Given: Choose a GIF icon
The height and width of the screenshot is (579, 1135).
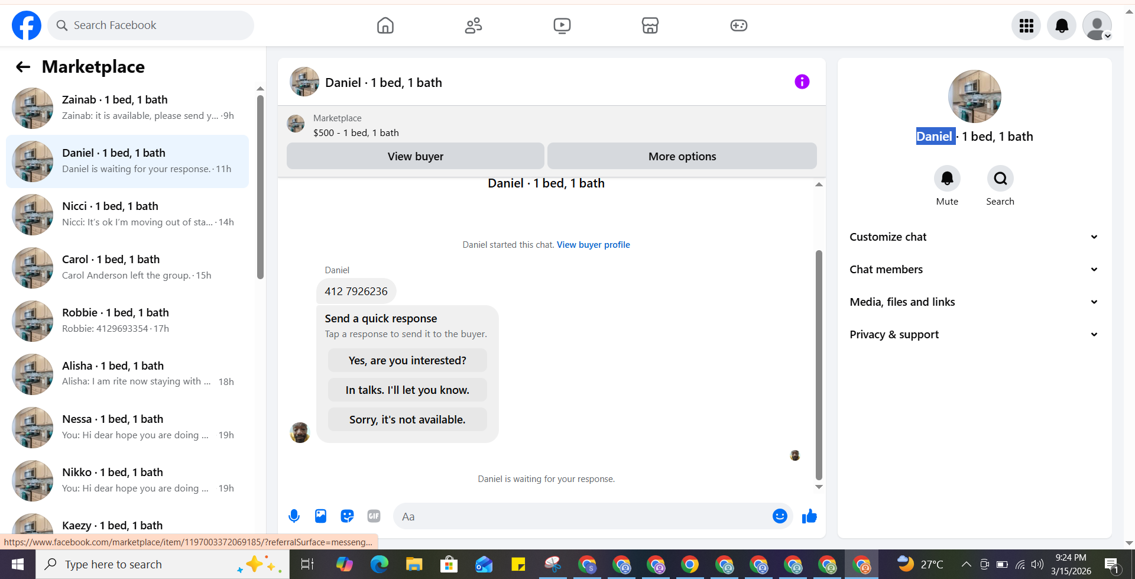Looking at the screenshot, I should pyautogui.click(x=374, y=516).
